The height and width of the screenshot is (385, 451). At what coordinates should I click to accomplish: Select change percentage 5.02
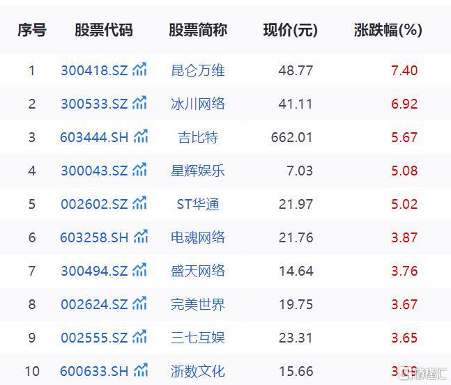[404, 204]
